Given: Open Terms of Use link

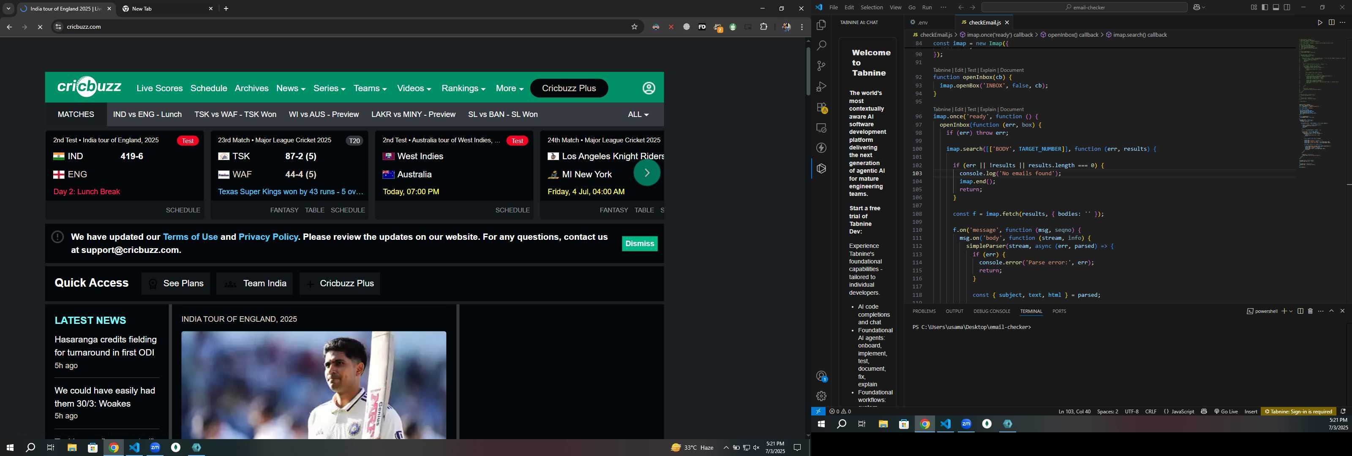Looking at the screenshot, I should click(x=190, y=237).
